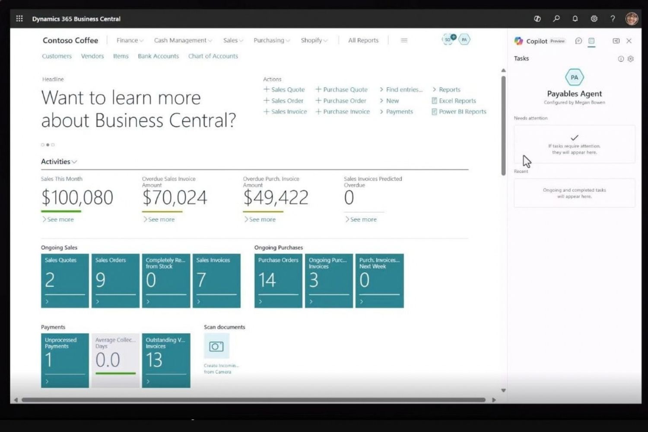Expand the Cash Management menu
The image size is (648, 432).
(x=183, y=40)
